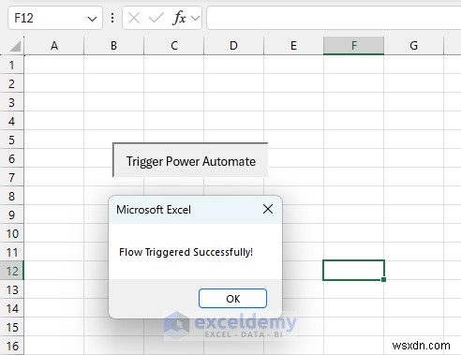The height and width of the screenshot is (355, 461).
Task: Select row 1 header
Action: [12, 65]
